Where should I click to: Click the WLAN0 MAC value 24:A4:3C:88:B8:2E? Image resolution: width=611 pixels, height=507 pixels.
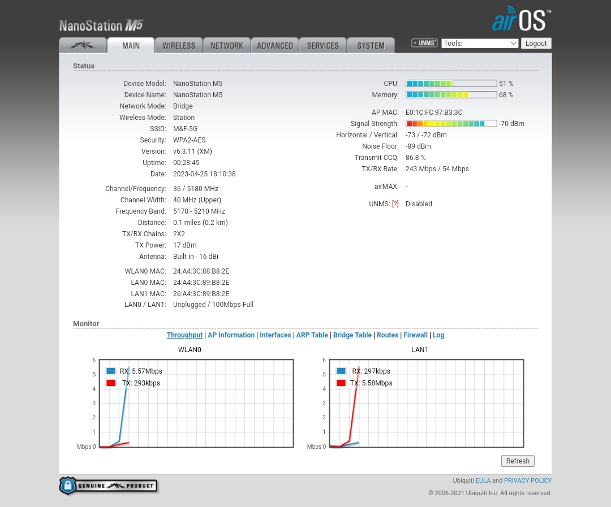[201, 271]
